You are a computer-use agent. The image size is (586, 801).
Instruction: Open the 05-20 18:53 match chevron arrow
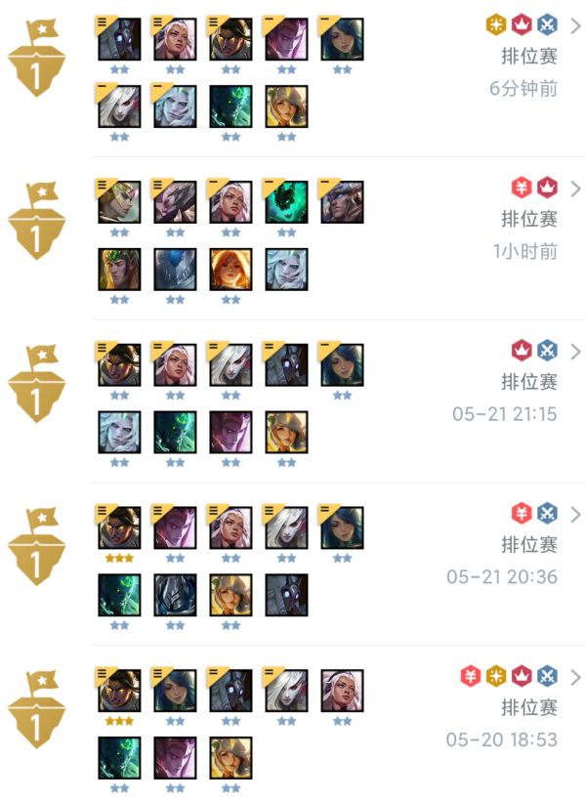(576, 677)
